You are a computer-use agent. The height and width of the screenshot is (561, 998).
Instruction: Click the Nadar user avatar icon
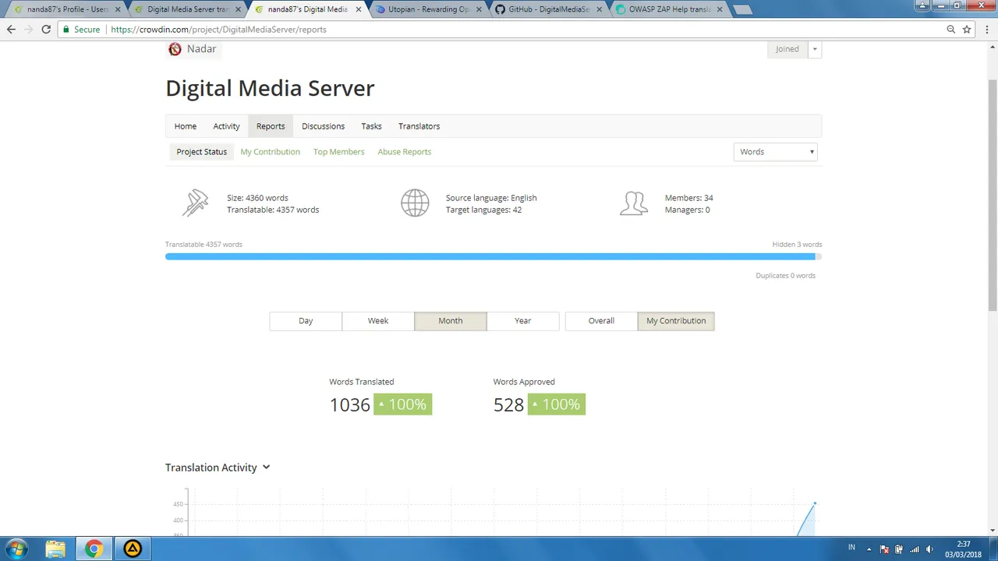pos(175,49)
